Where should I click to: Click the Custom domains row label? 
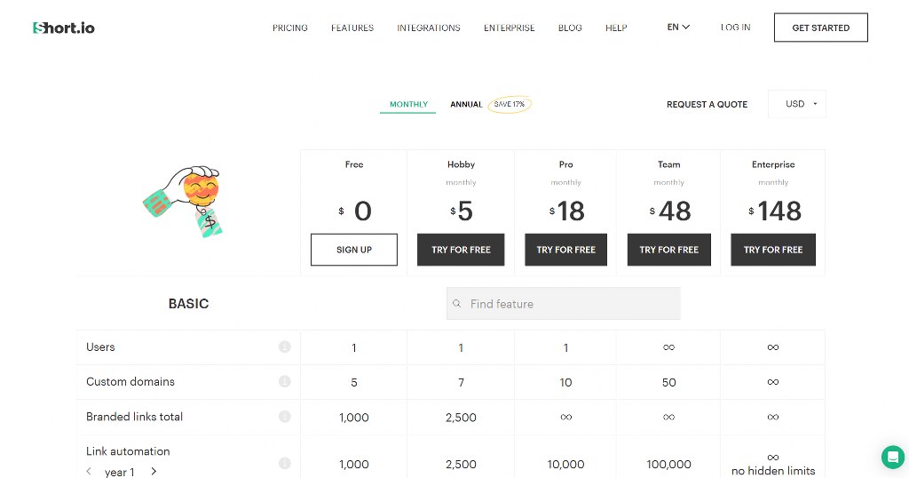[130, 382]
